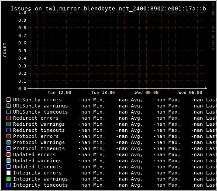Click the Tue 18:00 time axis label
Image resolution: width=217 pixels, height=191 pixels.
point(103,93)
